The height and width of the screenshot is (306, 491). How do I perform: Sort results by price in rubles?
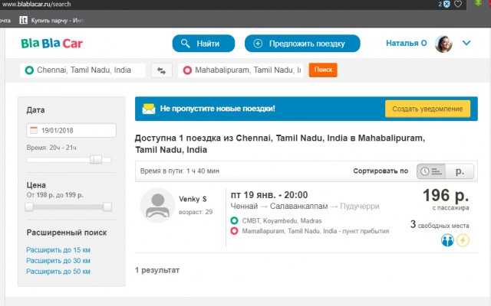459,171
